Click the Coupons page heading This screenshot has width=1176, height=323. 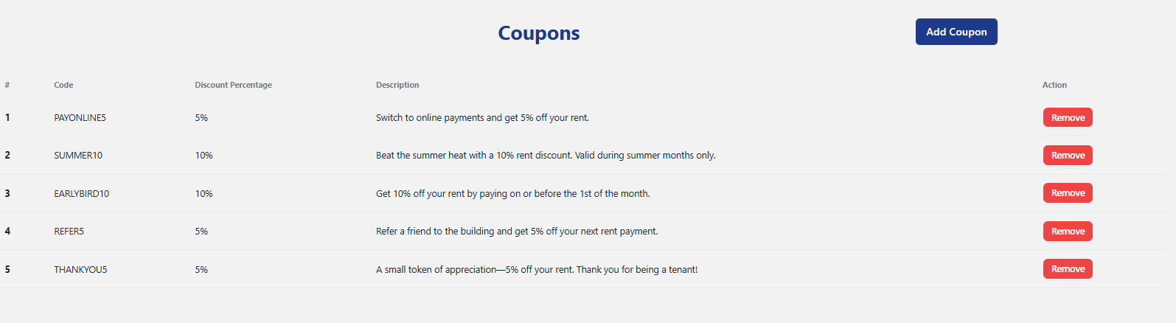(538, 33)
